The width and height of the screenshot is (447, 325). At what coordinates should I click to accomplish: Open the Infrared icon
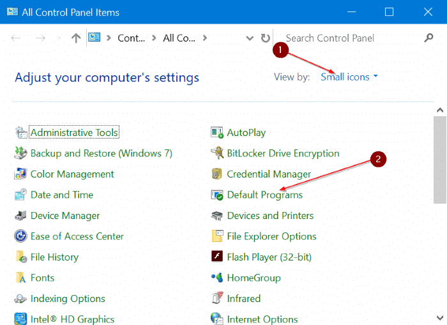[218, 298]
